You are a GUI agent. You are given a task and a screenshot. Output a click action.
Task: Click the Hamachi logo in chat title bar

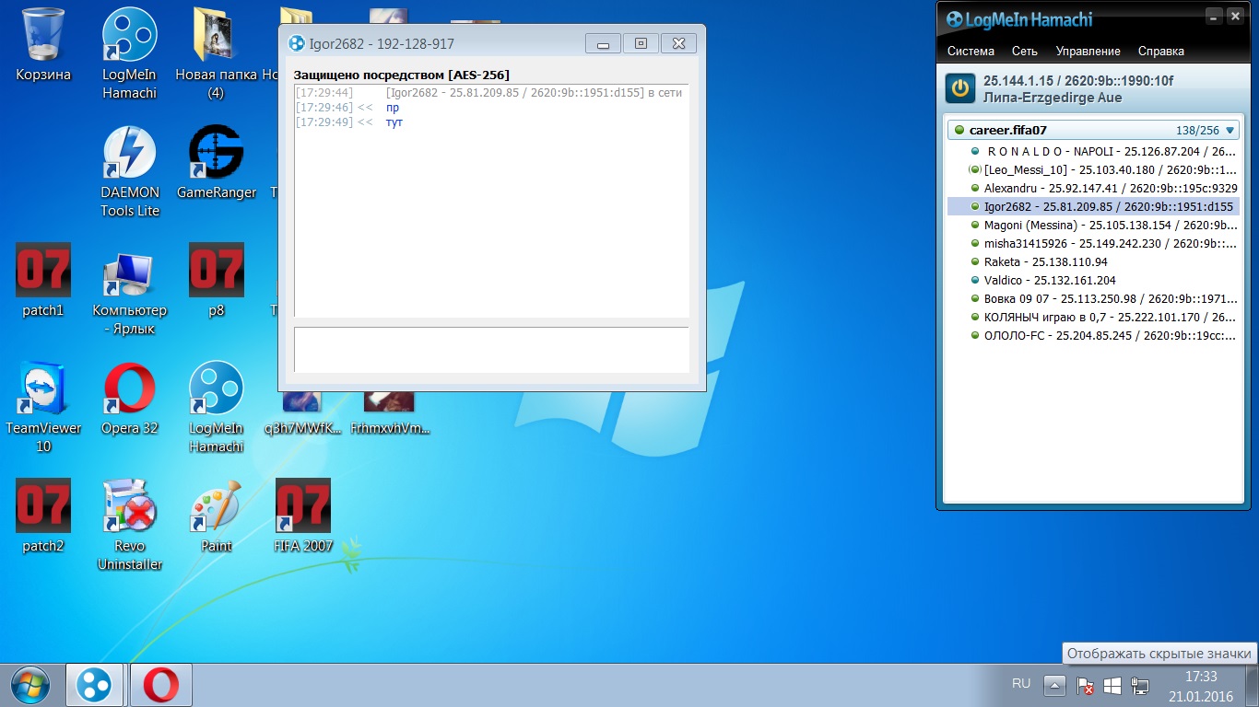(x=297, y=43)
